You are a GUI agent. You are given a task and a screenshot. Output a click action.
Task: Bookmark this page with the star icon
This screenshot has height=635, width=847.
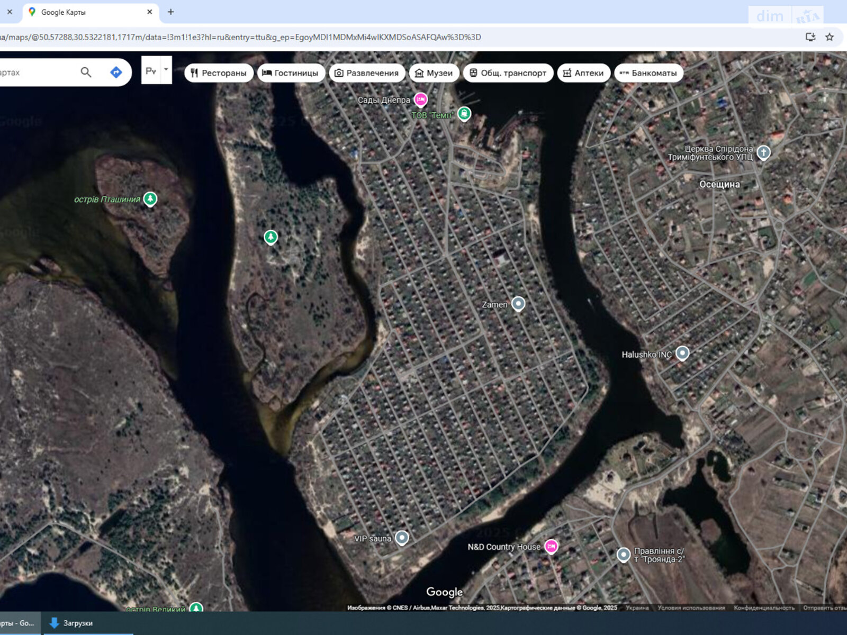coord(830,37)
